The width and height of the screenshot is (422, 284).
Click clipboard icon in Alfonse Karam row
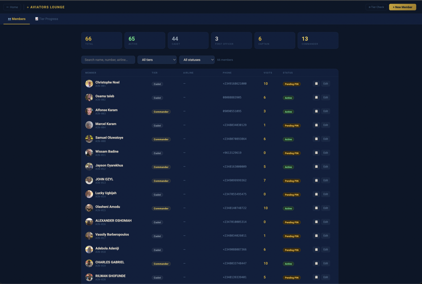[316, 111]
